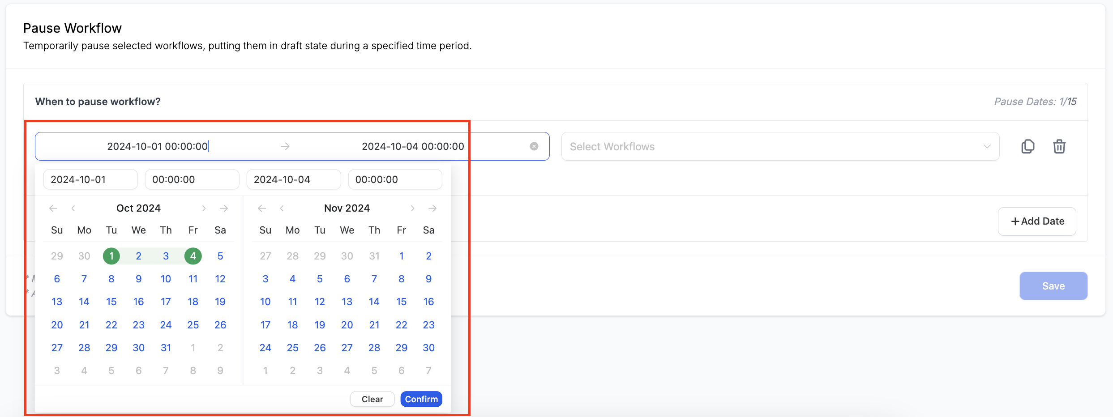Go to previous year in Oct 2024 calendar
Image resolution: width=1113 pixels, height=417 pixels.
click(x=53, y=208)
